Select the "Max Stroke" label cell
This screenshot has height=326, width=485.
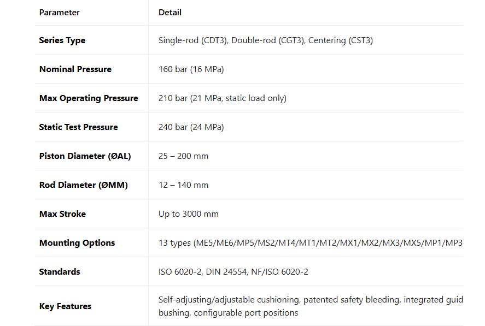coord(62,214)
